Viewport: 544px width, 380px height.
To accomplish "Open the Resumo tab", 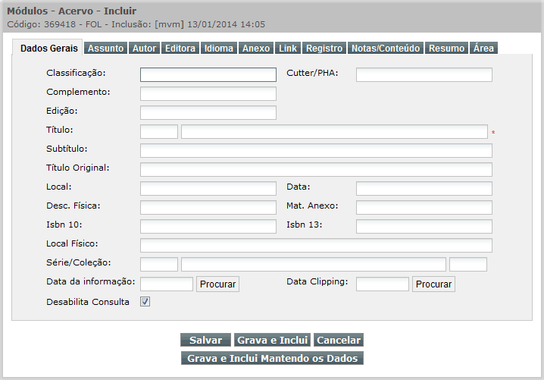I will point(446,48).
